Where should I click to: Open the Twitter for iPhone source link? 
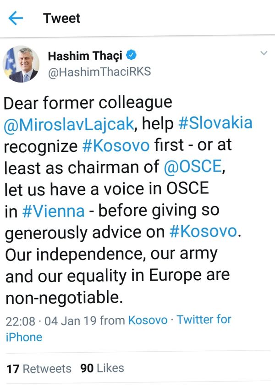pyautogui.click(x=118, y=328)
